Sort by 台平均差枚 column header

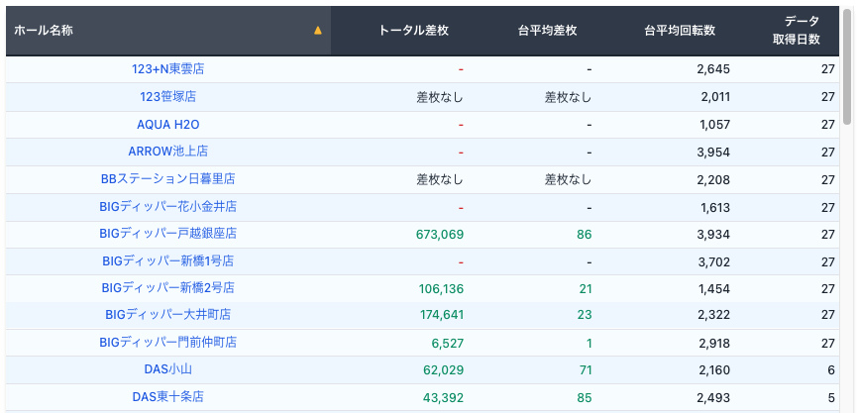(547, 31)
